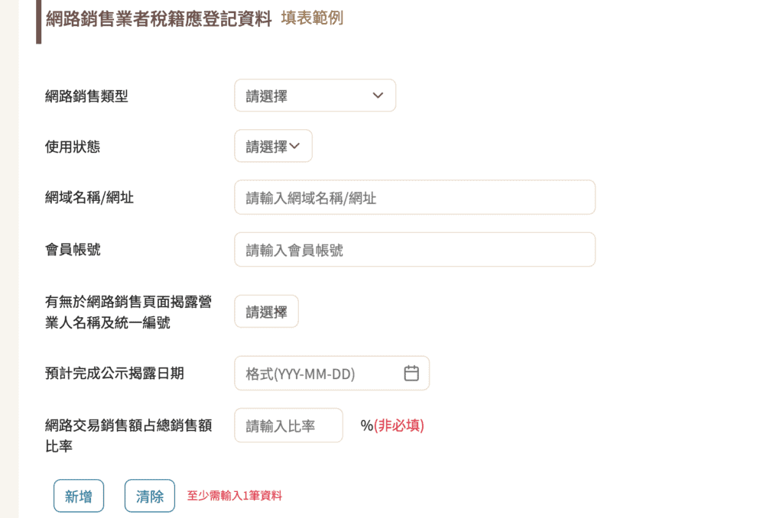Image resolution: width=783 pixels, height=518 pixels.
Task: Click the 網域名稱/網址 field label
Action: (x=89, y=198)
